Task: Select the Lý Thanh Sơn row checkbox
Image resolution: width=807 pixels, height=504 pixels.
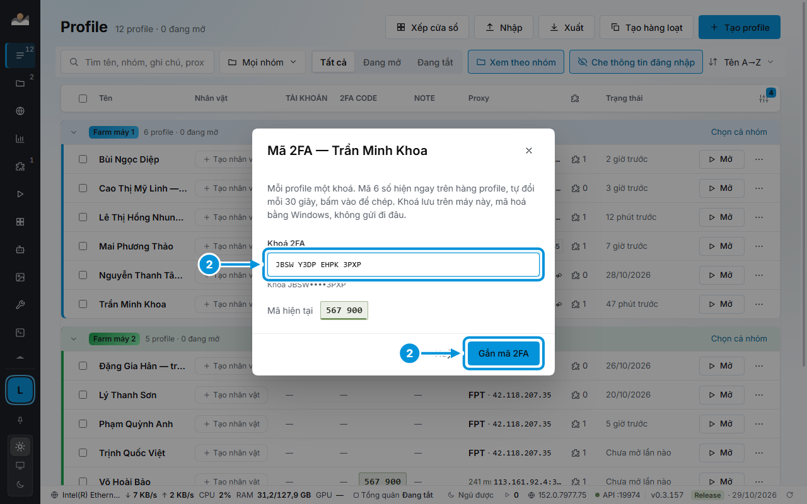Action: pos(83,395)
